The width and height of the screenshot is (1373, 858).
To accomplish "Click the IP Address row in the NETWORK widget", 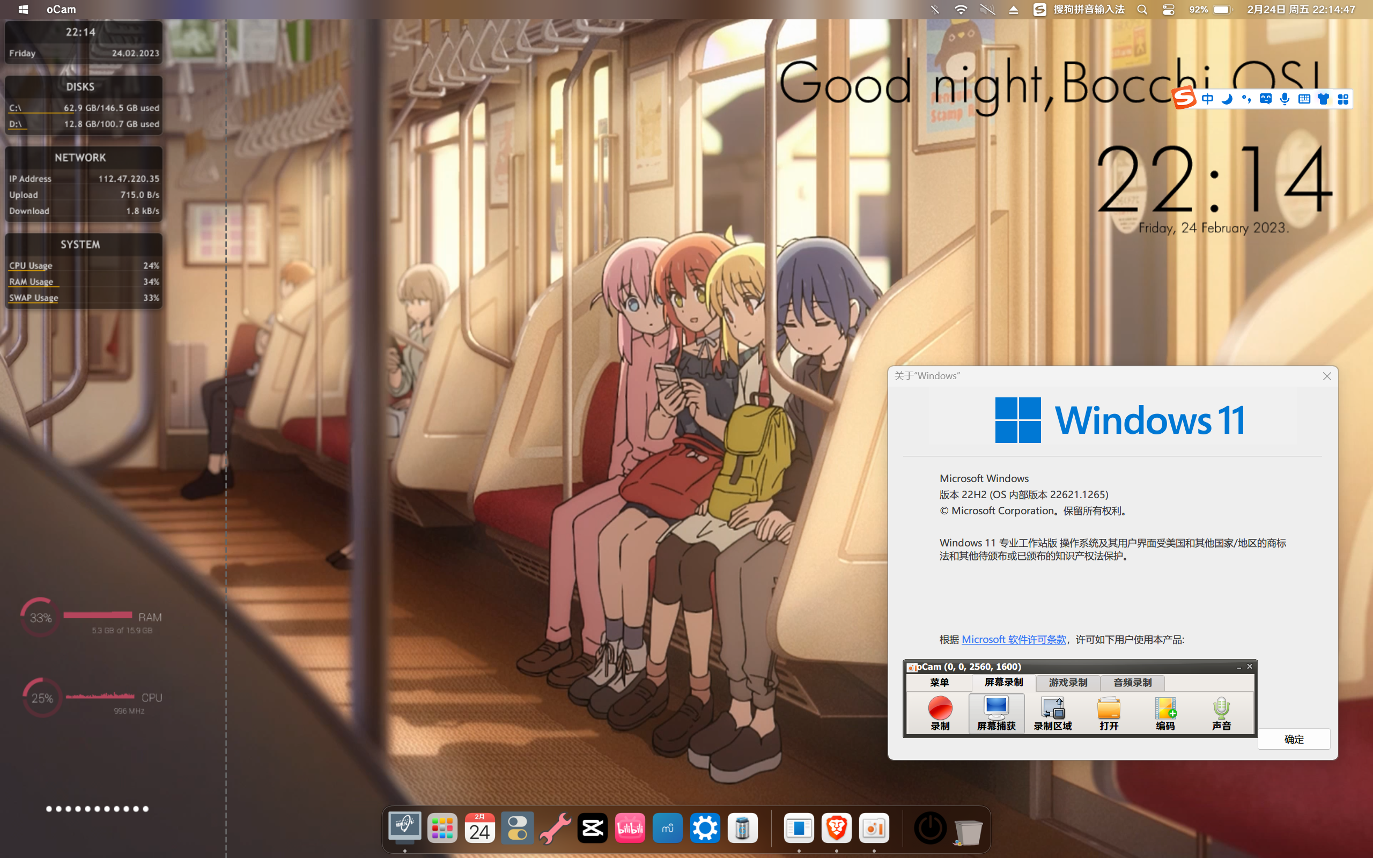I will click(x=84, y=178).
